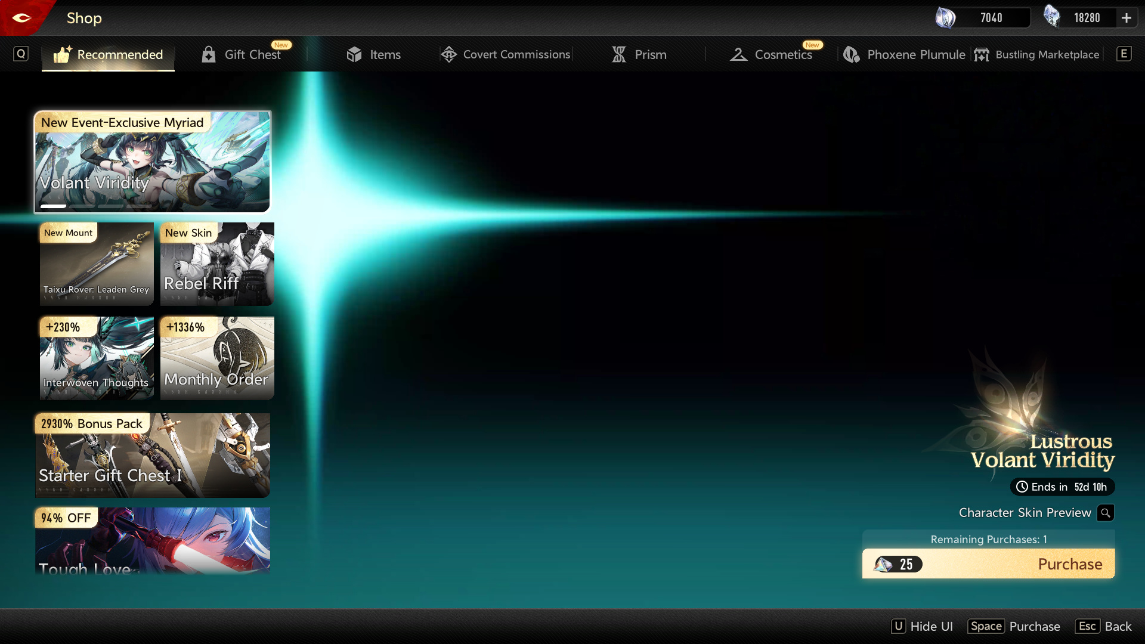The width and height of the screenshot is (1145, 644).
Task: Click the E next-tab key icon
Action: point(1124,54)
